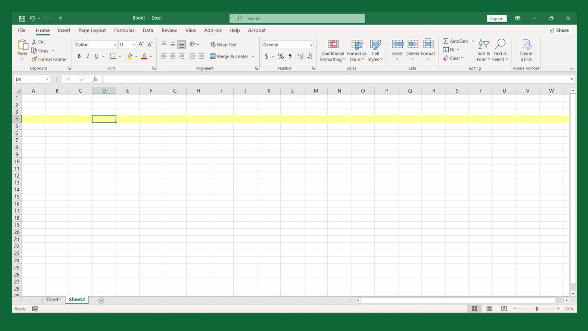Expand the Fill Color dropdown arrow
The image size is (588, 331).
[136, 56]
